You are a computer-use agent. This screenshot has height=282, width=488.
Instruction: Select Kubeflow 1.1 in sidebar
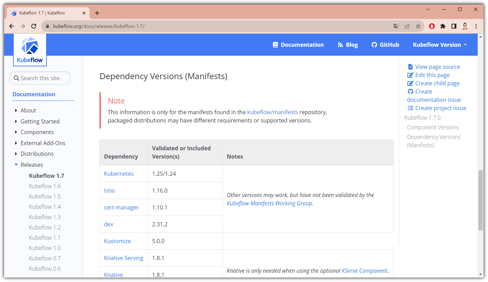(x=45, y=238)
